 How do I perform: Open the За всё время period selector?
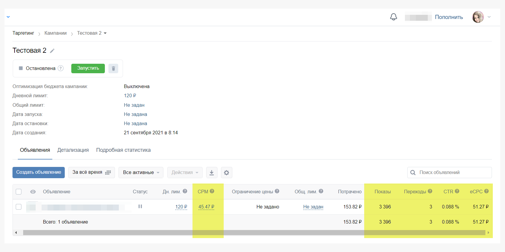tap(91, 172)
